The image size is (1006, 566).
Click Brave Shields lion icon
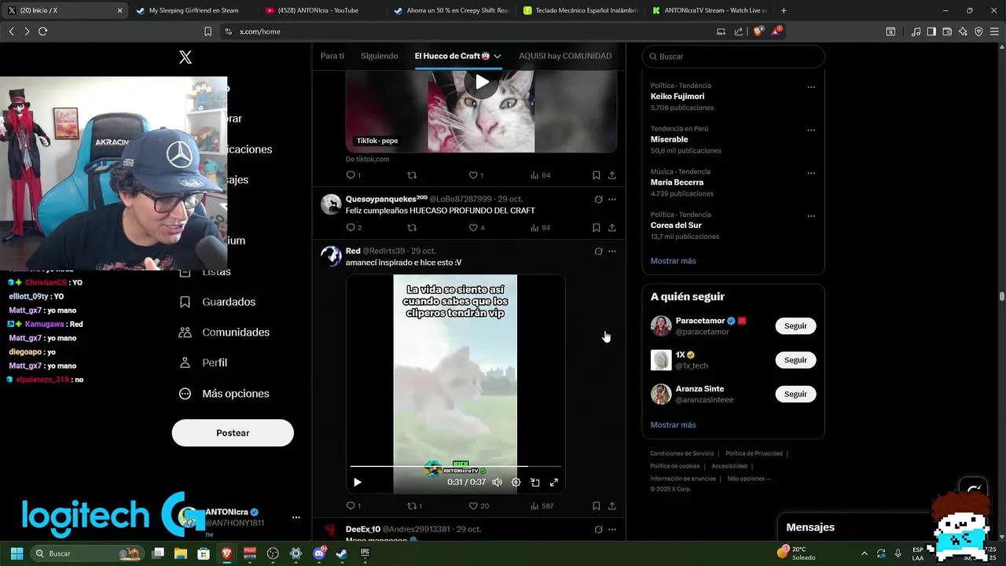[x=758, y=31]
